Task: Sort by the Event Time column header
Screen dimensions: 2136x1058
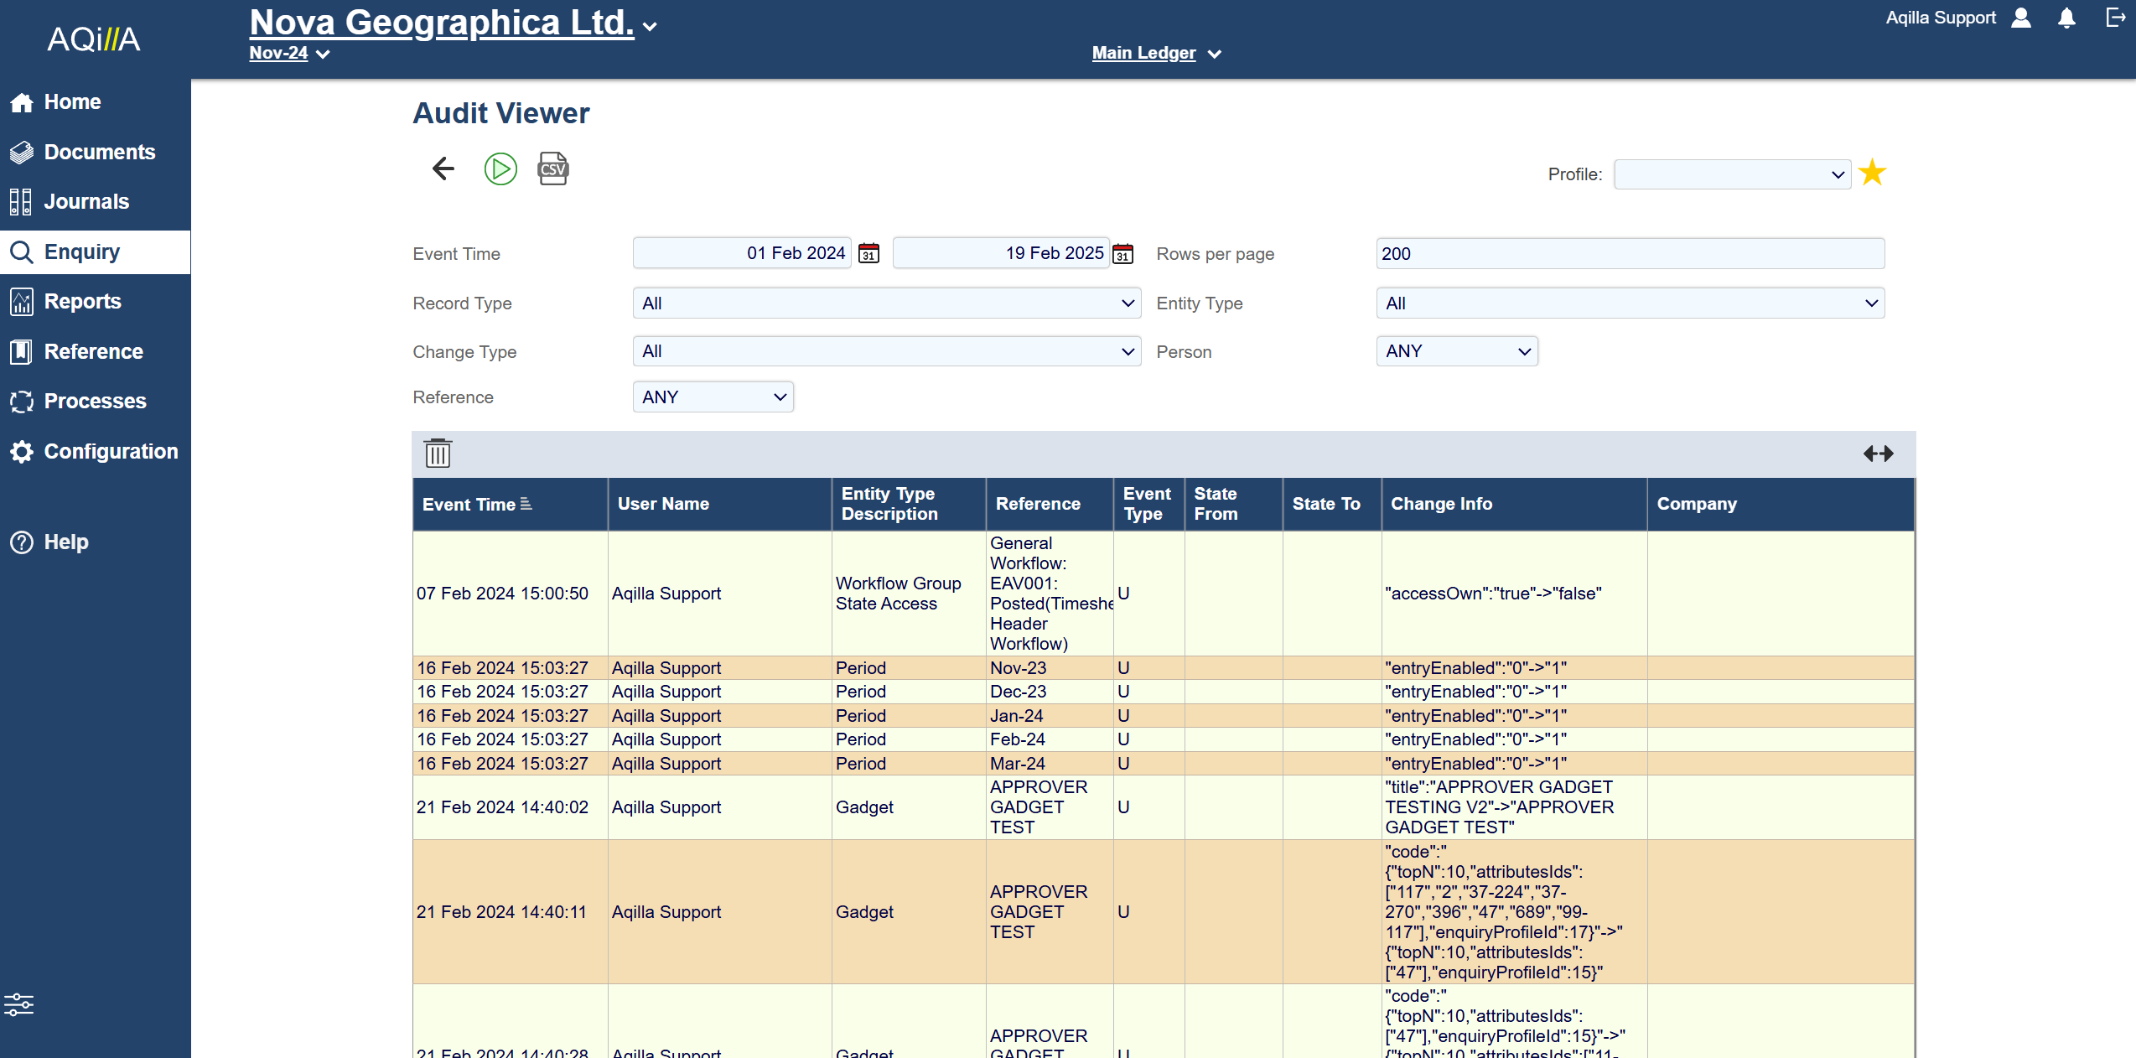Action: click(477, 504)
